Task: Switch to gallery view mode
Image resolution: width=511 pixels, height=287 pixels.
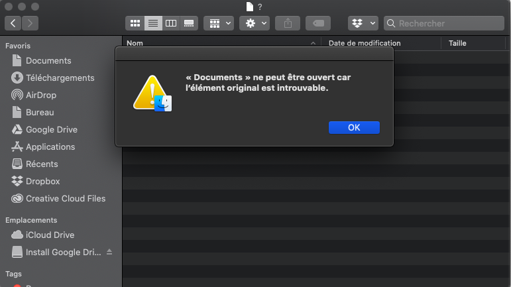Action: (189, 23)
